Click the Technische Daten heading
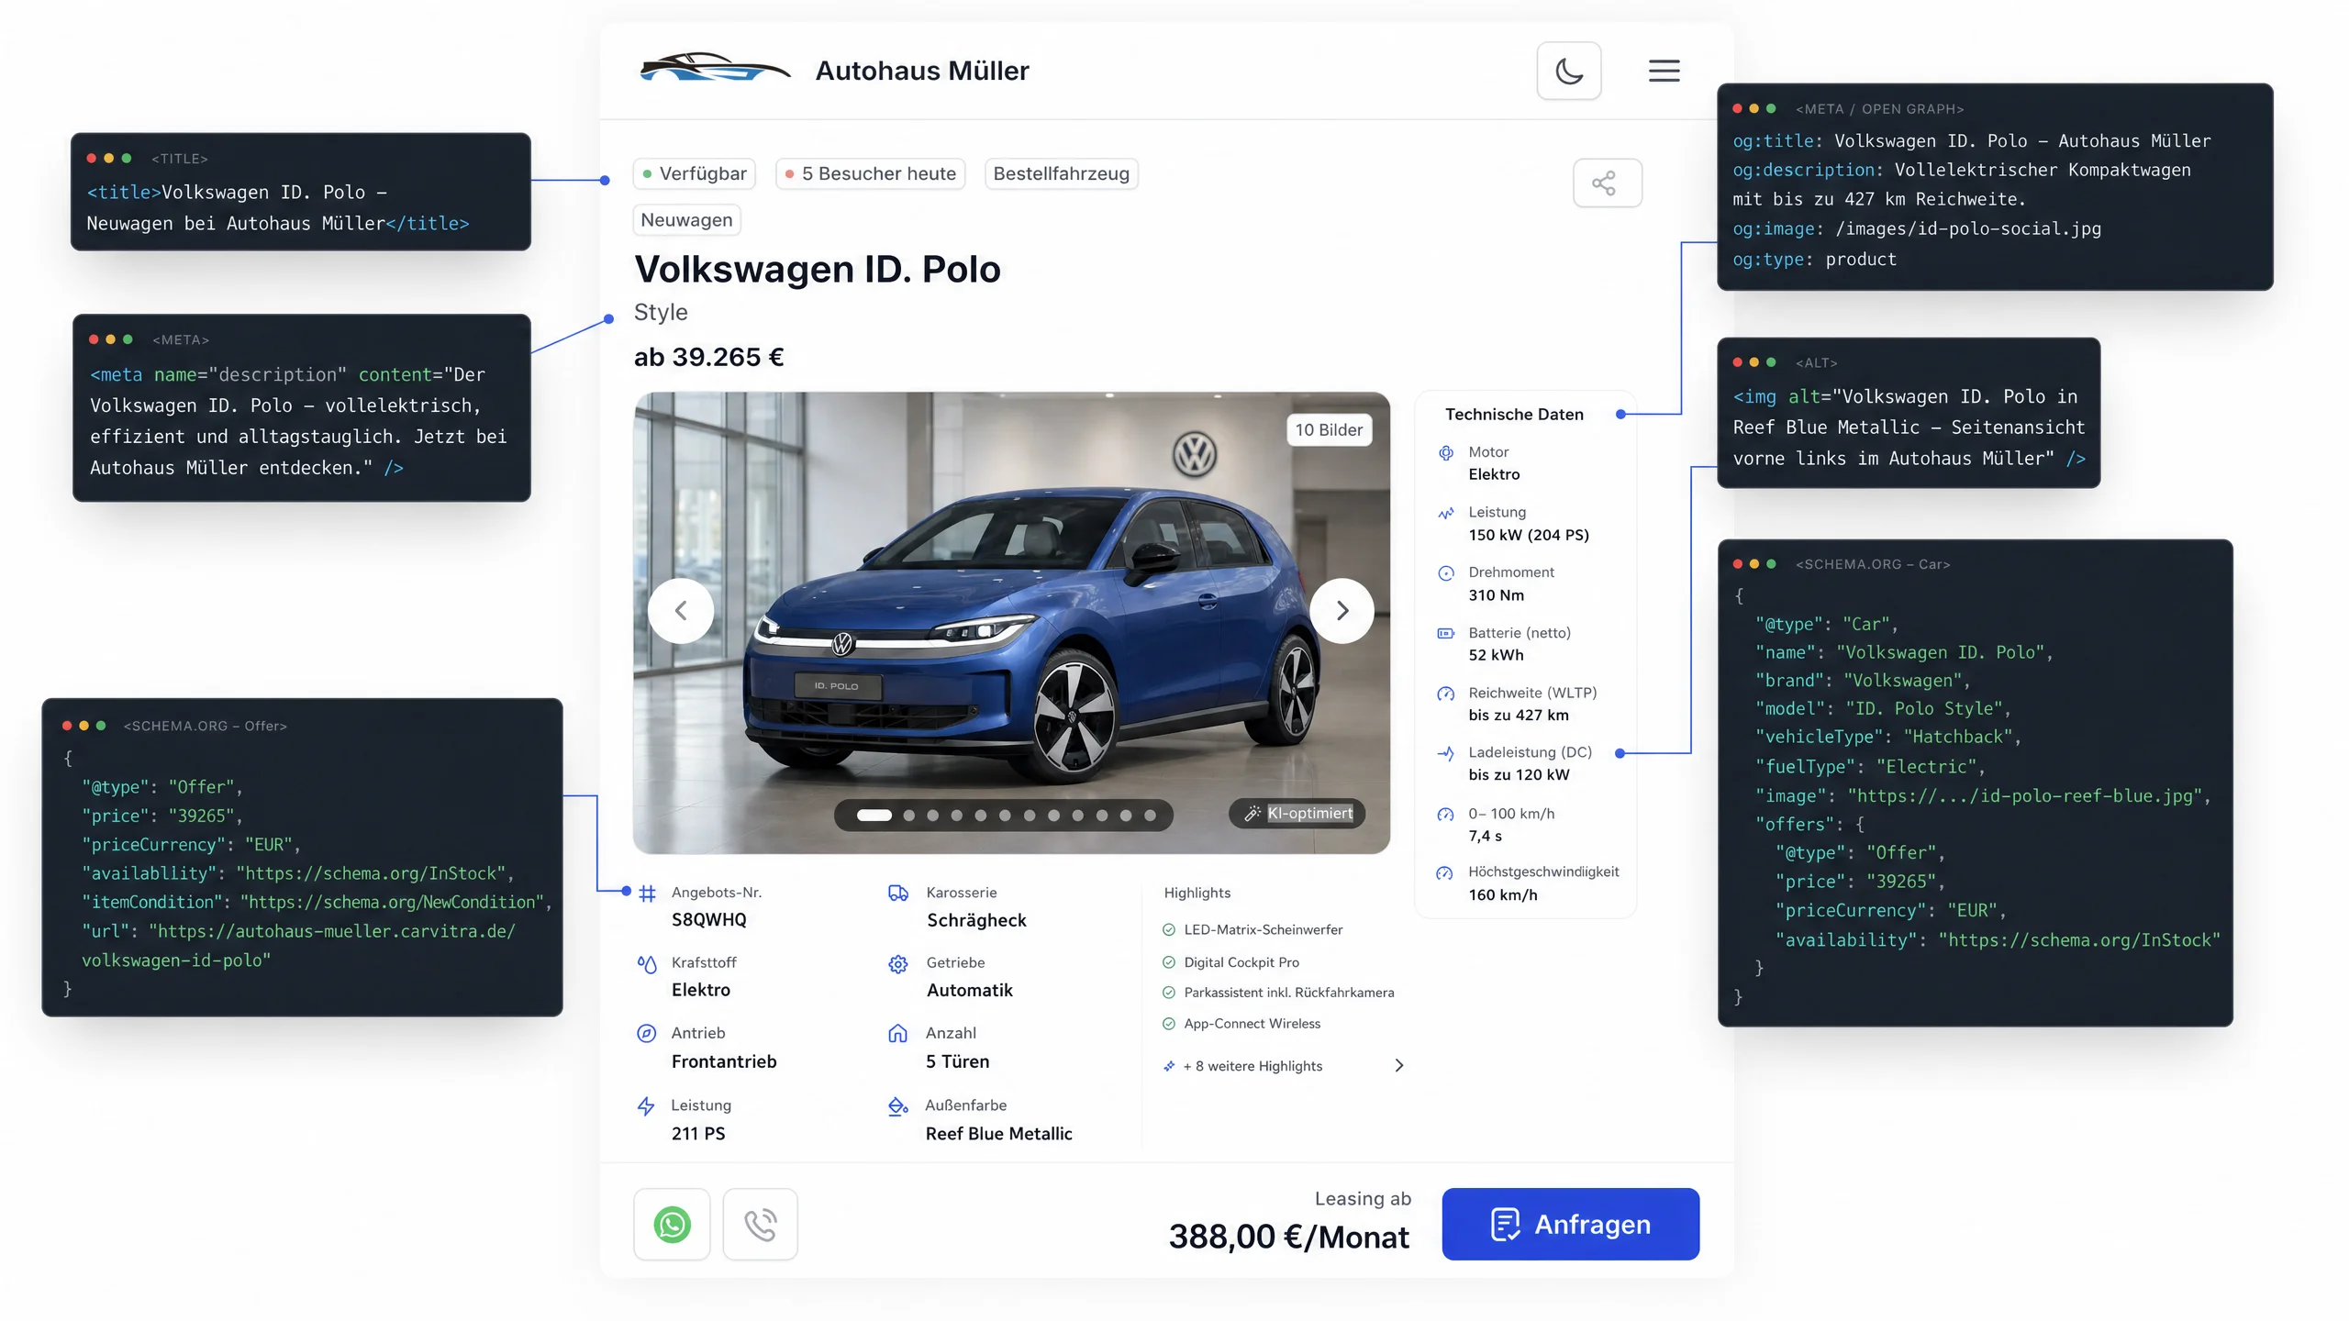Image resolution: width=2349 pixels, height=1321 pixels. point(1514,415)
